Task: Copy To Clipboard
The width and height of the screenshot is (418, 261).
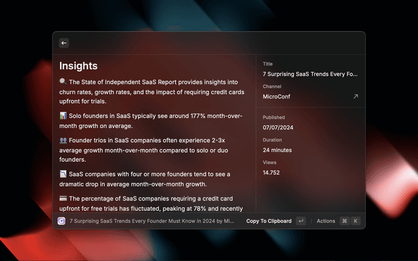Action: point(268,221)
